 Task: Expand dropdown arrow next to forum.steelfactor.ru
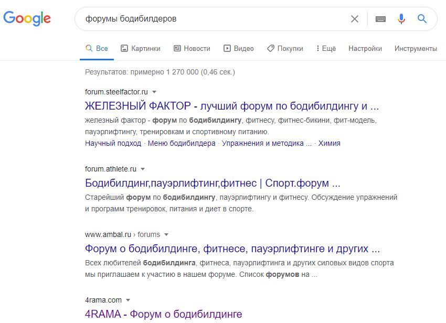click(154, 91)
